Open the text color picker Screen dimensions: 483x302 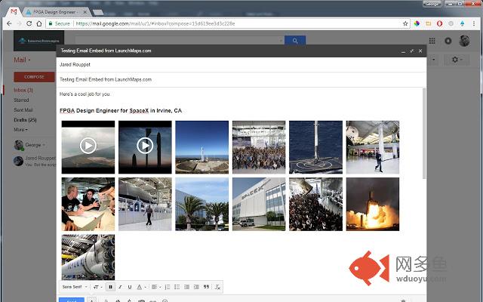141,287
